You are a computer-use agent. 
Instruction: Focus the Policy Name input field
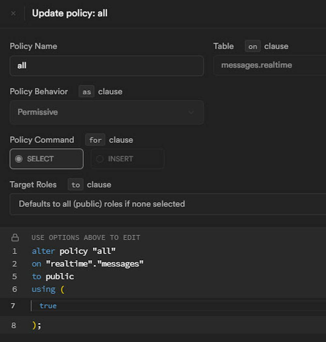coord(107,66)
